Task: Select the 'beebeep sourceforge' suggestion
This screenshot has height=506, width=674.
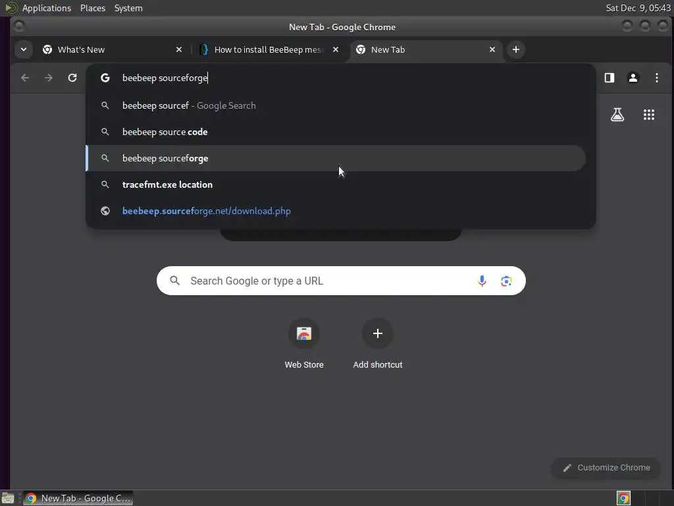Action: tap(336, 158)
